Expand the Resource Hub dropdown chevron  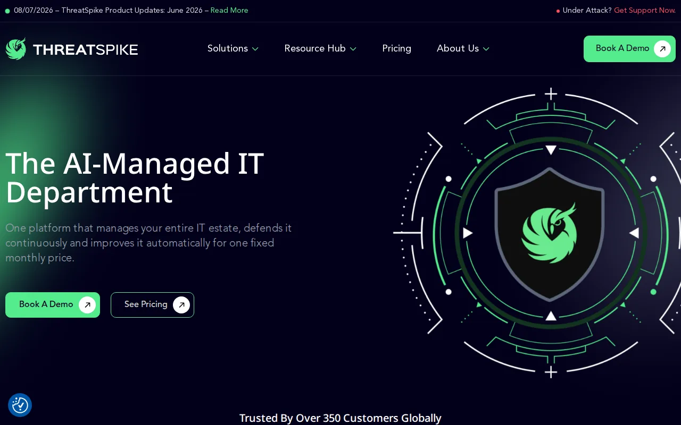point(353,49)
